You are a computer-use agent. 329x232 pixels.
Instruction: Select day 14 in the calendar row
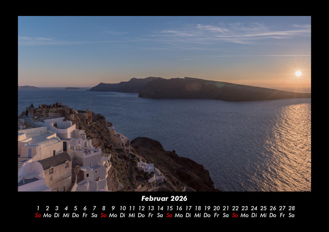click(x=160, y=208)
